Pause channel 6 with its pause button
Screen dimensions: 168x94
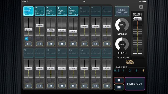[84, 44]
